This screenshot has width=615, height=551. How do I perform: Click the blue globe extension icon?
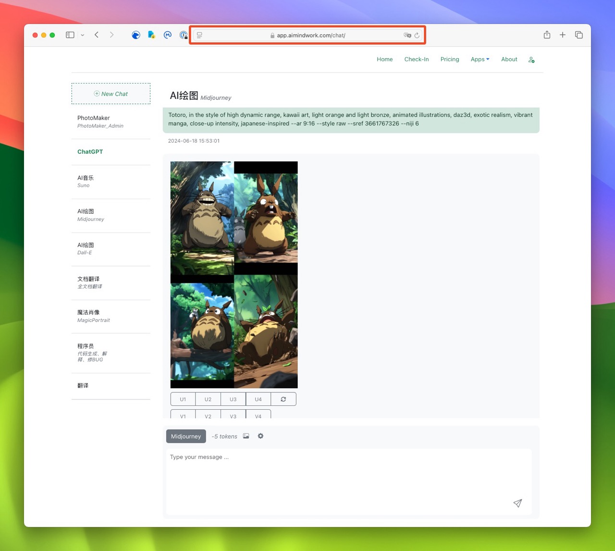(x=136, y=35)
